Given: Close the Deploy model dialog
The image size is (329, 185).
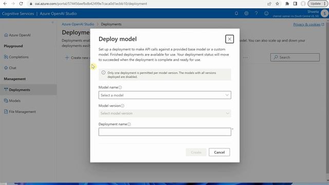Looking at the screenshot, I should 229,39.
